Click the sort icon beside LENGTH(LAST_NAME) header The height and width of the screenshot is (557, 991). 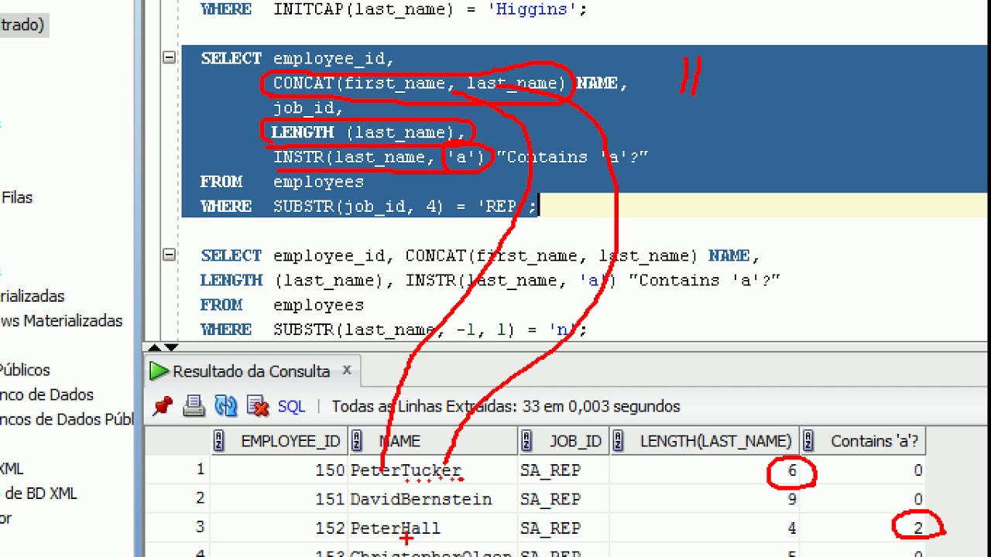pyautogui.click(x=618, y=441)
